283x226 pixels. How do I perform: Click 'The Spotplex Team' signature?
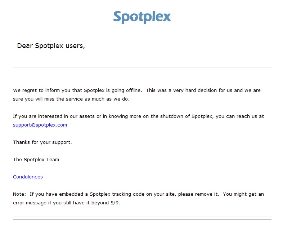(36, 160)
